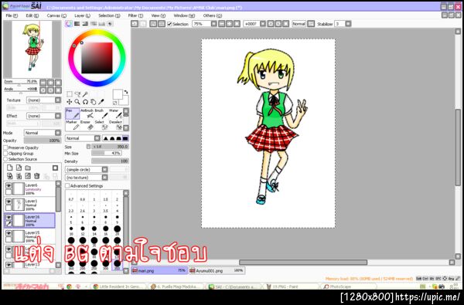
Task: Hide Layer16 with its eye icon
Action: click(9, 218)
